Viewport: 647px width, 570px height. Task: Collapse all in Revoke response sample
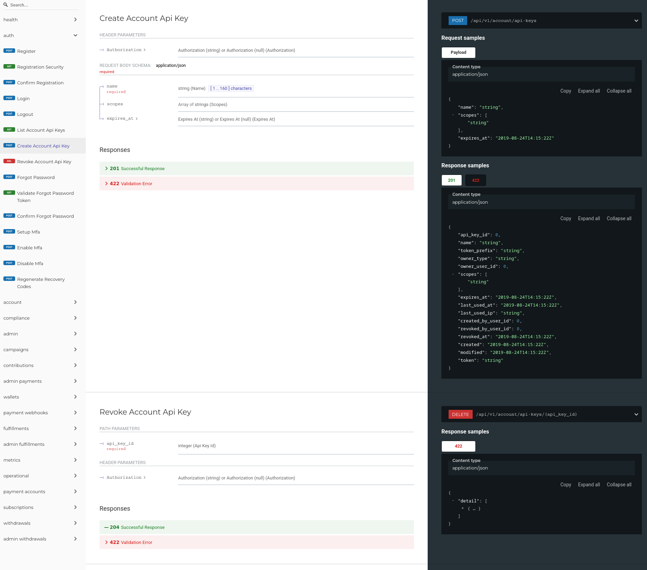[x=619, y=485]
